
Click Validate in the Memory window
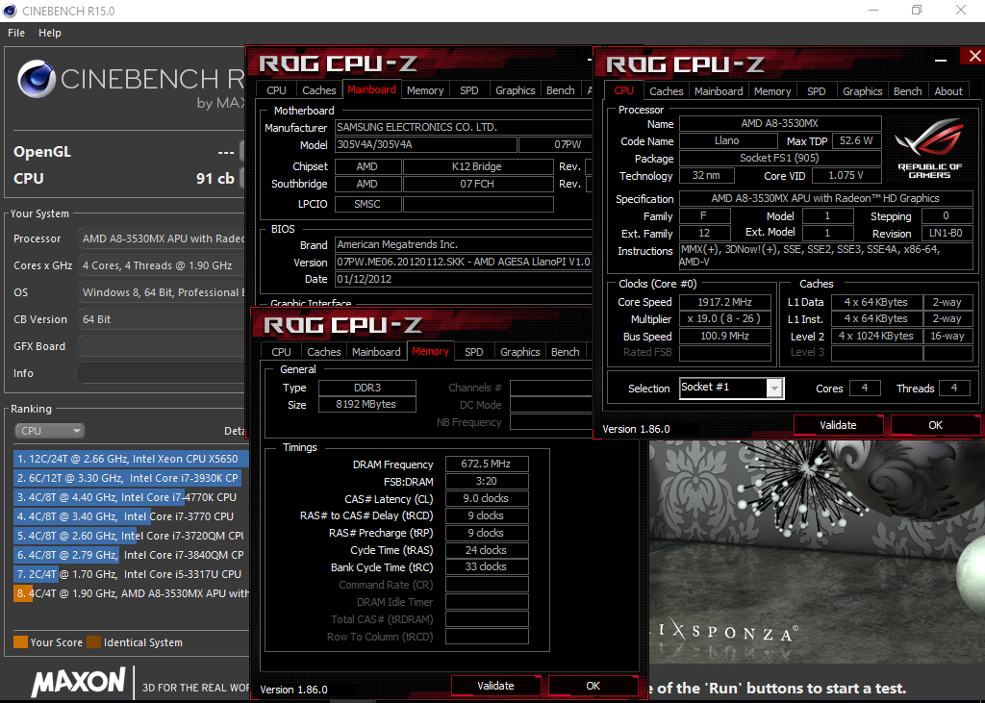coord(495,686)
